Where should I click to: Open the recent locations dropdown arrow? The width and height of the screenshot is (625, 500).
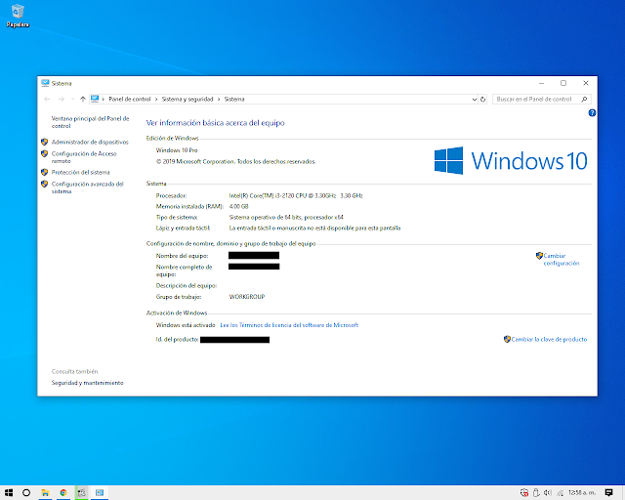pos(72,100)
